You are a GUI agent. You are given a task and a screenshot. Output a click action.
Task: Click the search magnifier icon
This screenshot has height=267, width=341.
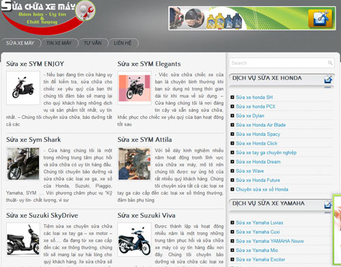click(330, 63)
